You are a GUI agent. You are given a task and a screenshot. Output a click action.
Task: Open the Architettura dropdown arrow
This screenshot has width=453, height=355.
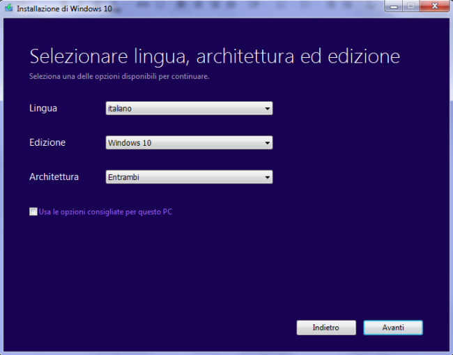pos(267,178)
